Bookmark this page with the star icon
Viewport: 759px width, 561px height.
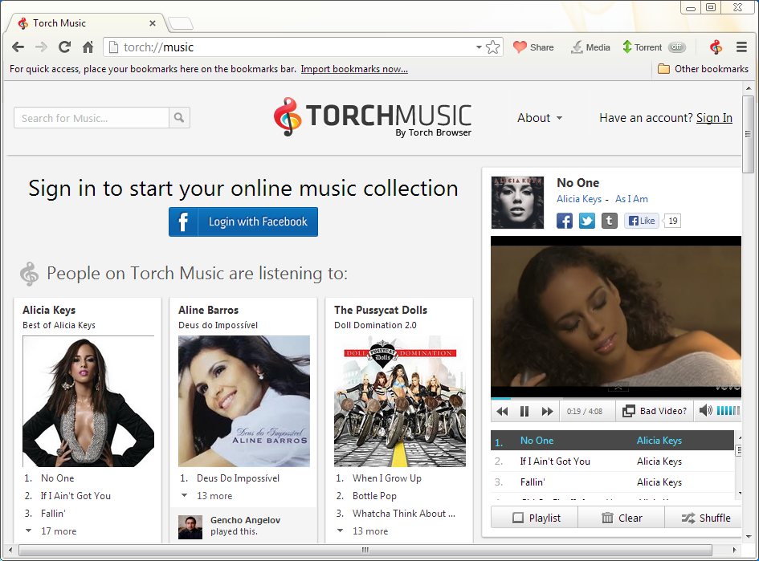[493, 47]
